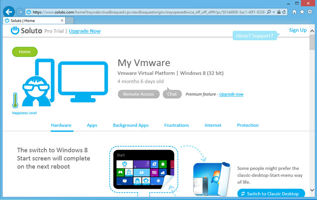Image resolution: width=317 pixels, height=200 pixels.
Task: Click the Upgrade Now link
Action: 85,31
